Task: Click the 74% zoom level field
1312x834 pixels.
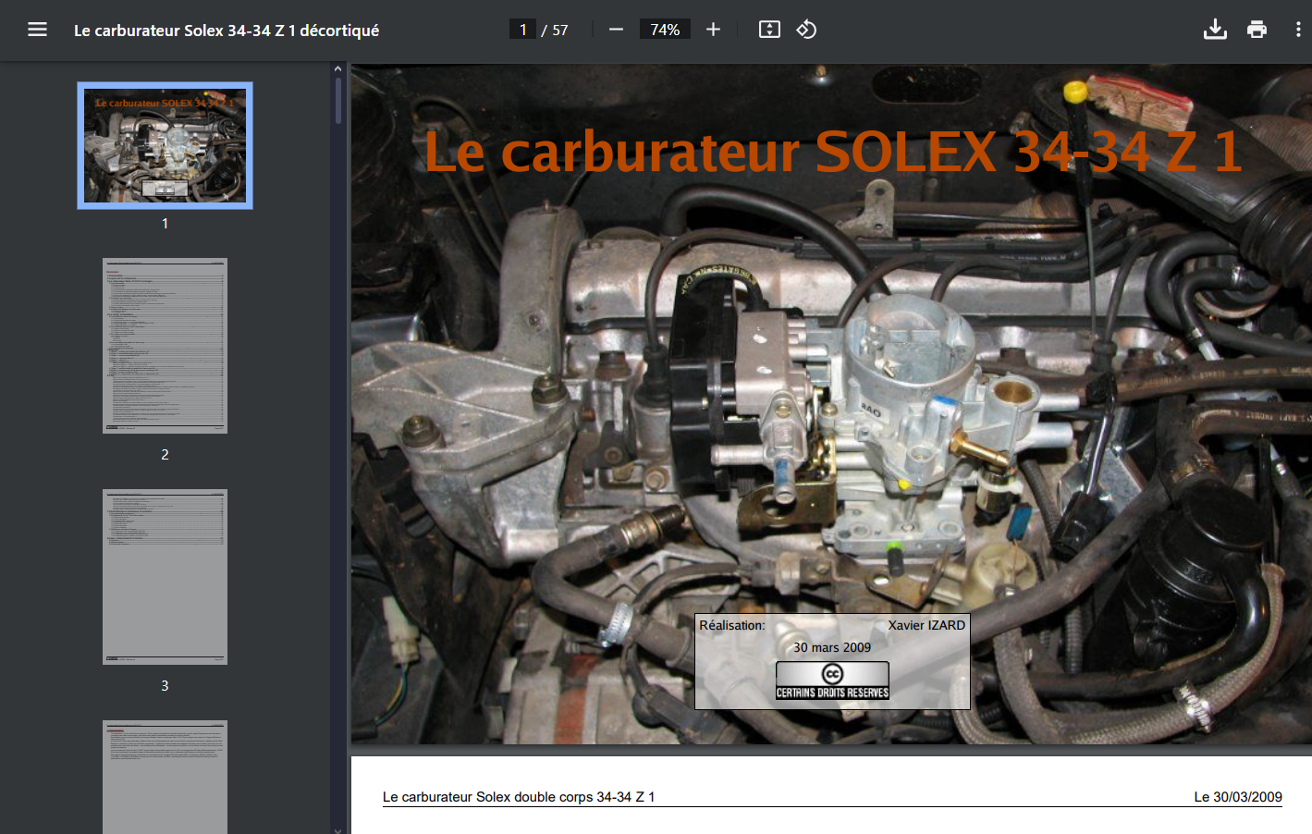Action: pos(665,30)
